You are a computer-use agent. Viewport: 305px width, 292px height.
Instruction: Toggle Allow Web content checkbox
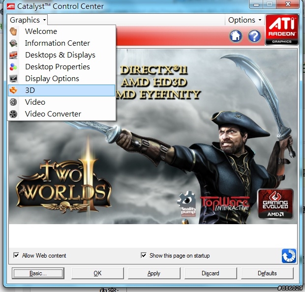pyautogui.click(x=16, y=255)
